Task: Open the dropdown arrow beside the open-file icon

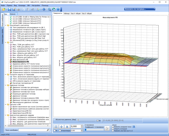Action: tap(7, 9)
